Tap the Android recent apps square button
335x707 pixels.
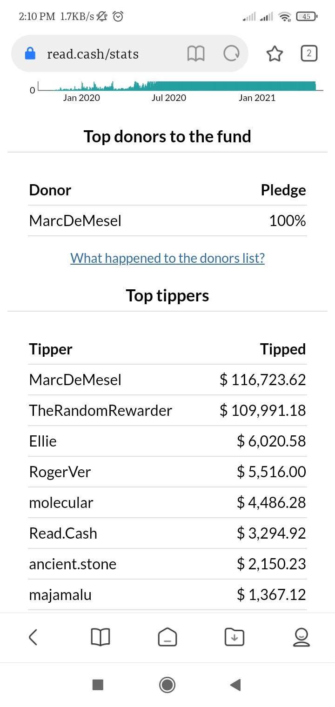click(98, 684)
